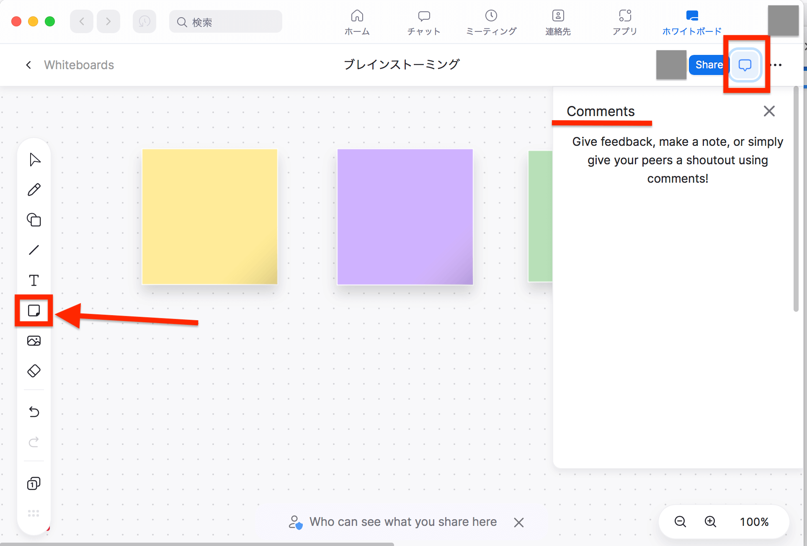
Task: Open the Whiteboards link
Action: pyautogui.click(x=79, y=65)
